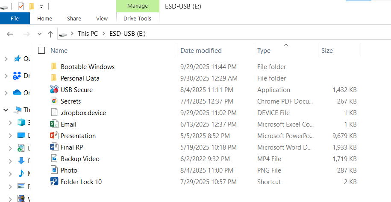
Task: Click the Downloads arrow icon in sidebar
Action: click(21, 161)
